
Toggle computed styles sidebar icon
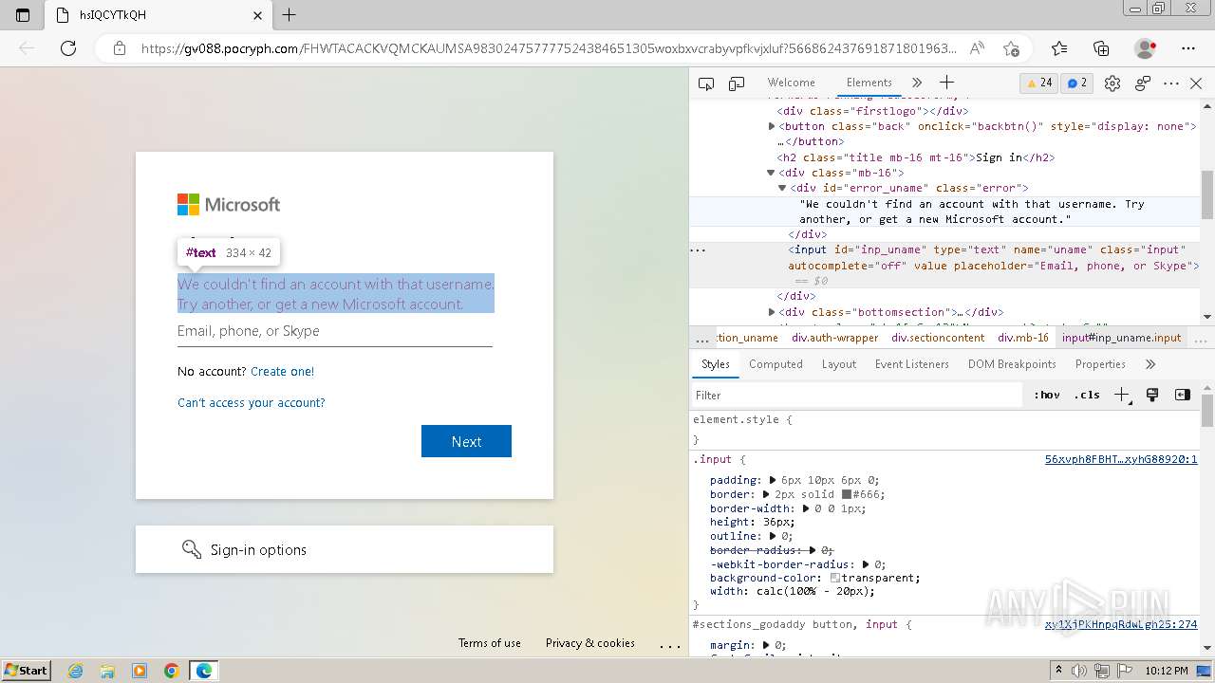(x=1182, y=395)
